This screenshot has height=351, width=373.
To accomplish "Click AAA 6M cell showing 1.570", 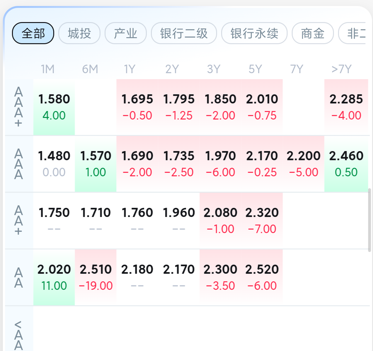I will pyautogui.click(x=95, y=164).
